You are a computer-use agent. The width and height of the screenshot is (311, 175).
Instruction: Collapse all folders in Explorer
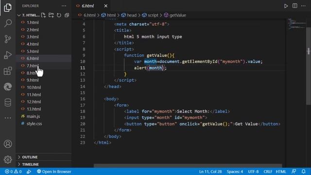(67, 15)
